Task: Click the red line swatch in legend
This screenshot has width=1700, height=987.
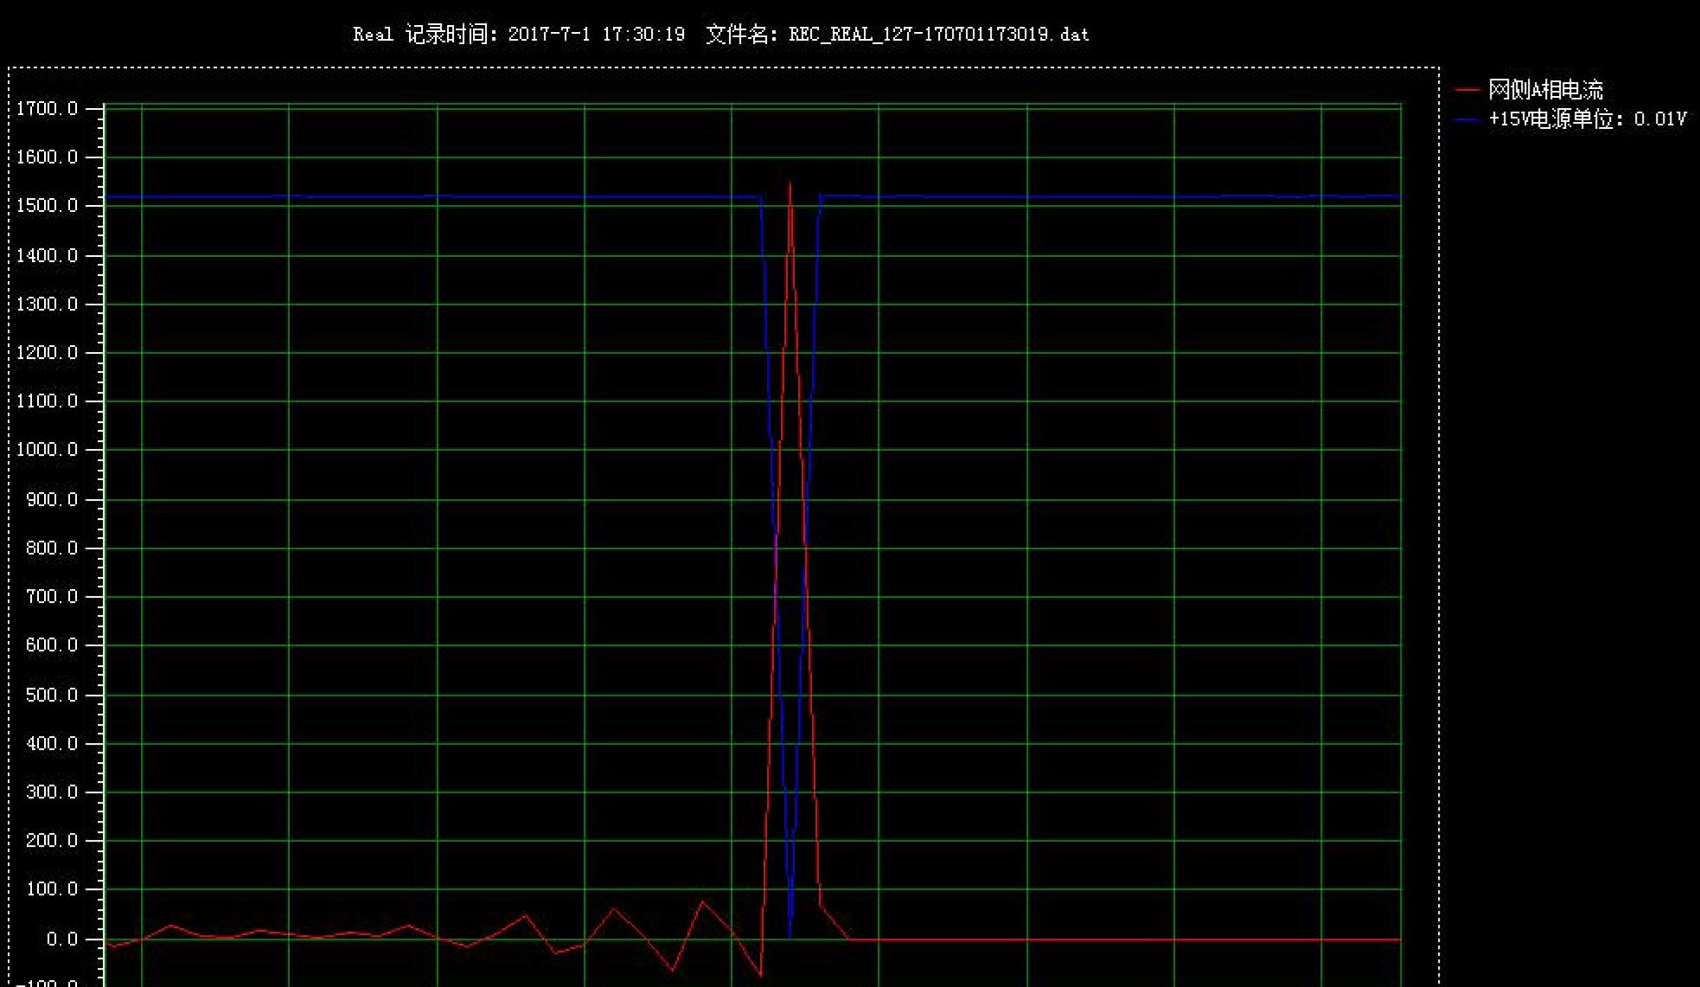Action: coord(1467,90)
